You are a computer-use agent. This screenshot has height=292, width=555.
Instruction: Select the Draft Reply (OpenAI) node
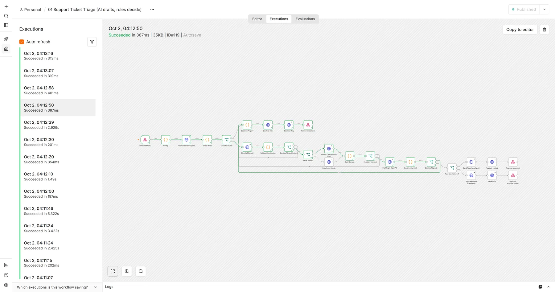pos(390,162)
